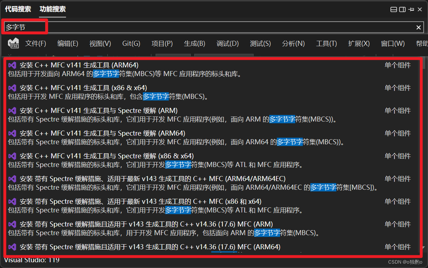This screenshot has height=268, width=428.
Task: Click VS icon beside v143 MFC (x86 和 x64) result
Action: [12, 201]
